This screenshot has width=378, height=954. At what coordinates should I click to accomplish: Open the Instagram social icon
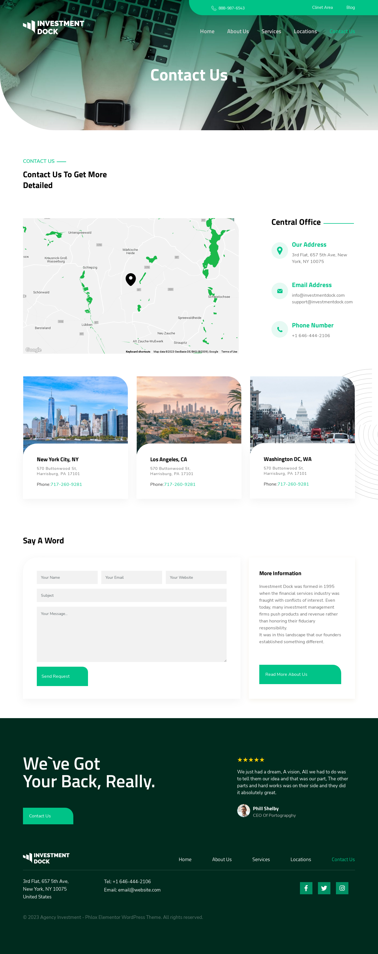pyautogui.click(x=342, y=888)
